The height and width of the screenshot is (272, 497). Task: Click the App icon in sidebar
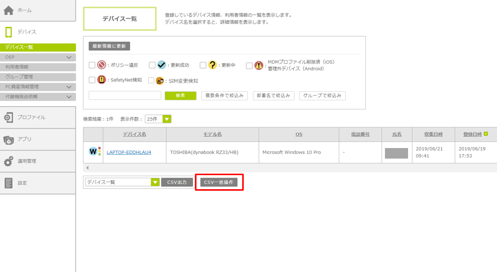[x=9, y=140]
